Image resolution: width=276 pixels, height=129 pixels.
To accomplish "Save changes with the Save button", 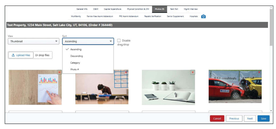I will [x=264, y=119].
